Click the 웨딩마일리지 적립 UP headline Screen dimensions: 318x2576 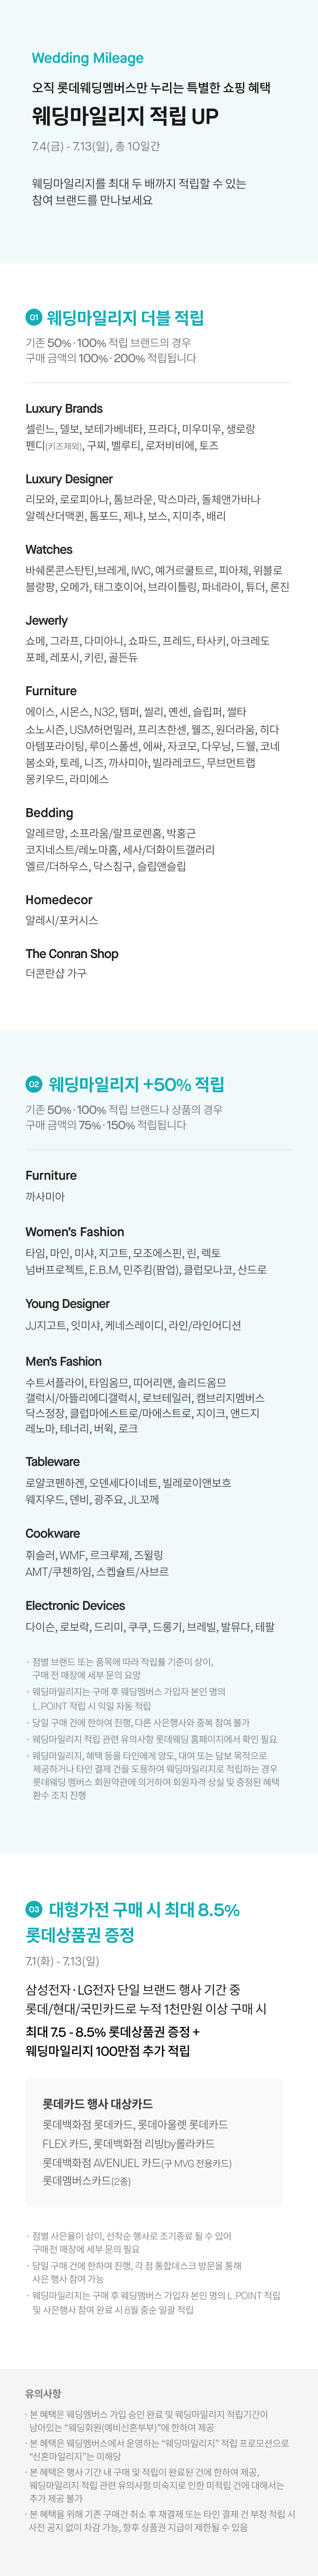125,116
